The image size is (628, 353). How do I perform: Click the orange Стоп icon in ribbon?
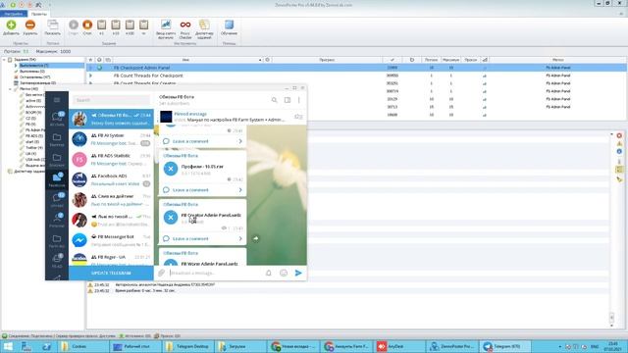click(87, 25)
